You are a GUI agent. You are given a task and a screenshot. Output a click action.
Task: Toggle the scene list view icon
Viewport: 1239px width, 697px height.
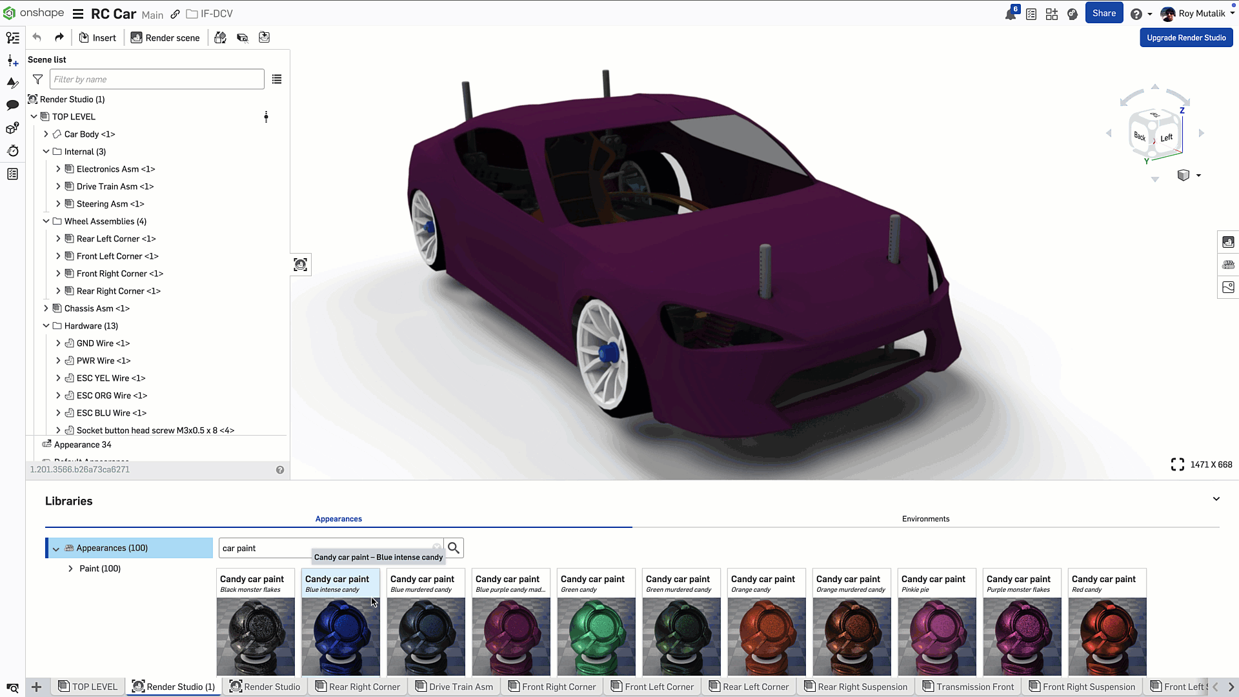coord(277,79)
